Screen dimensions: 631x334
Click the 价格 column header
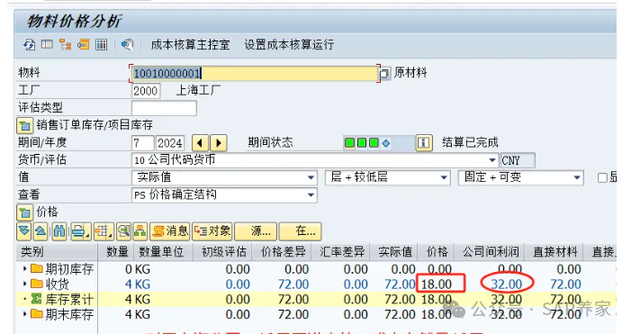point(437,252)
